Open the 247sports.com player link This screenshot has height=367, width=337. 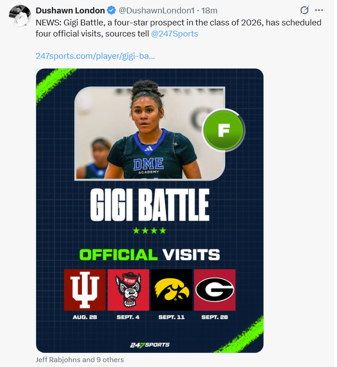[95, 57]
